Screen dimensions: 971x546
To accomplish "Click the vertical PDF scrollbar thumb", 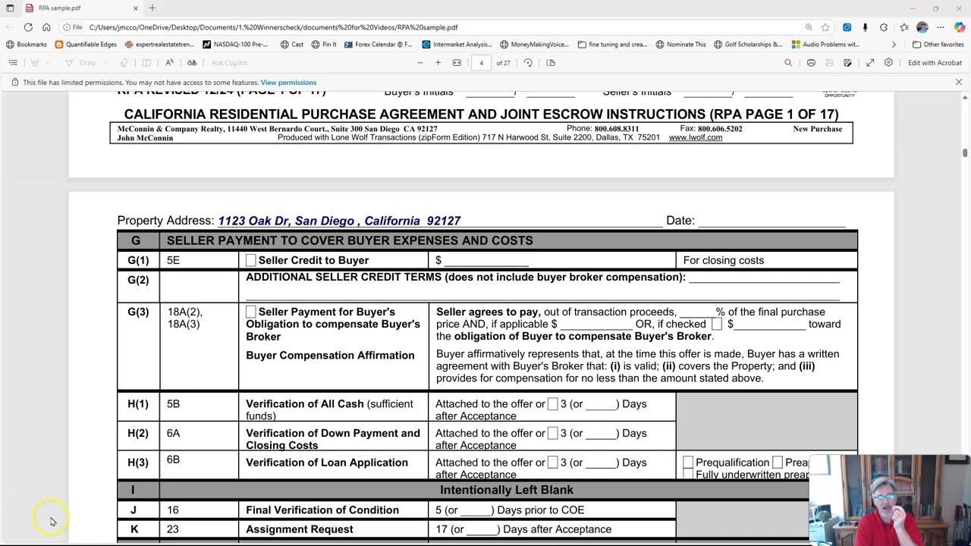I will pos(965,153).
